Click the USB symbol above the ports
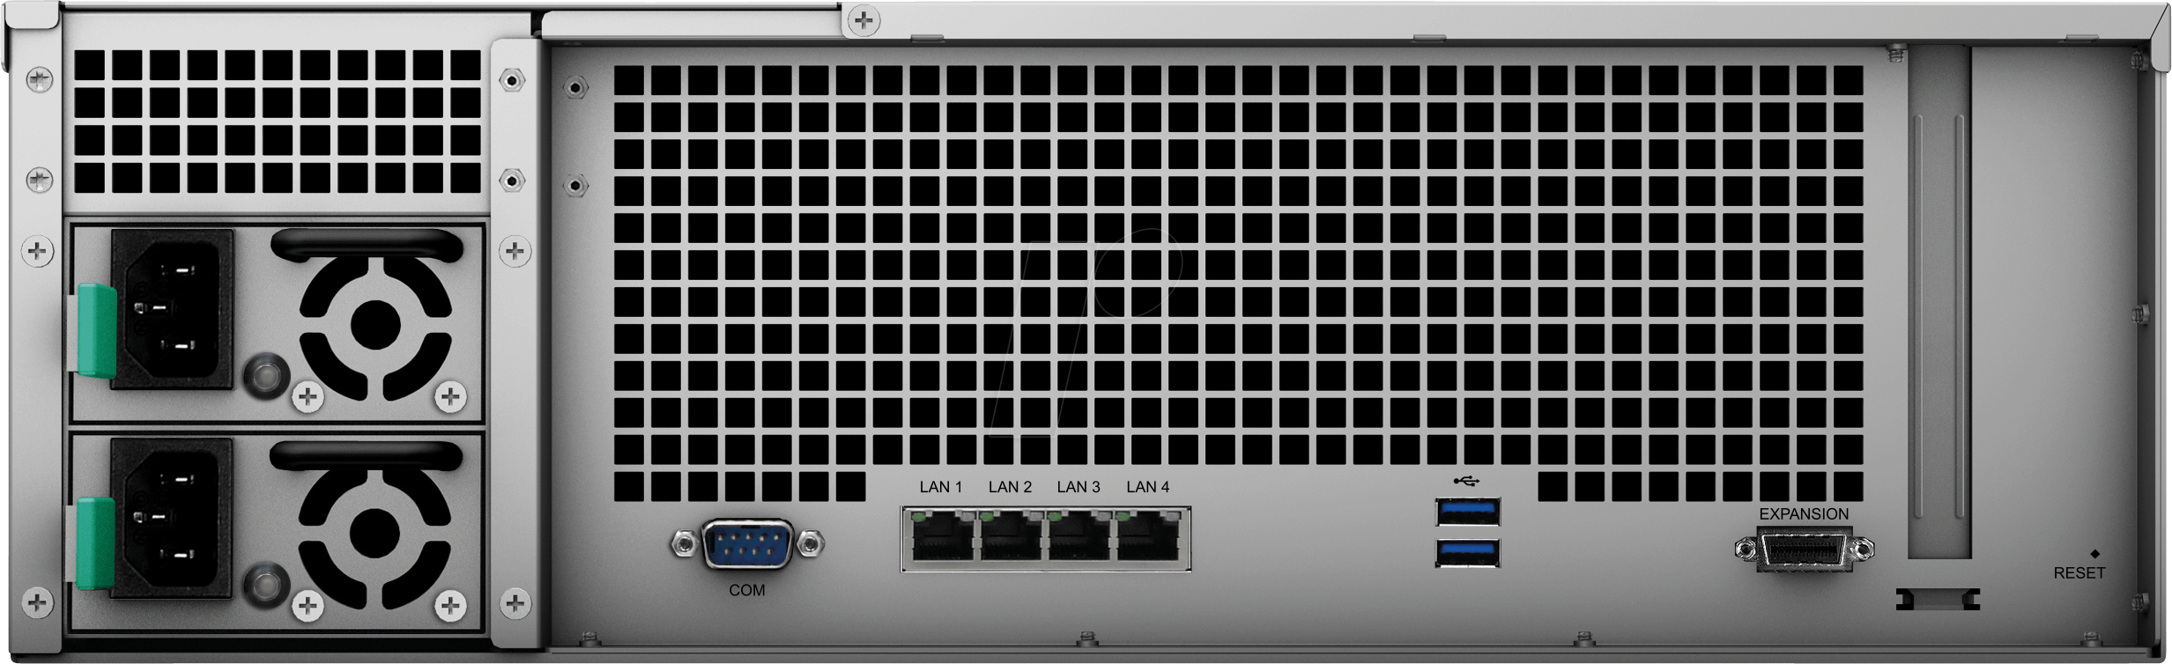The image size is (2172, 664). coord(1466,481)
